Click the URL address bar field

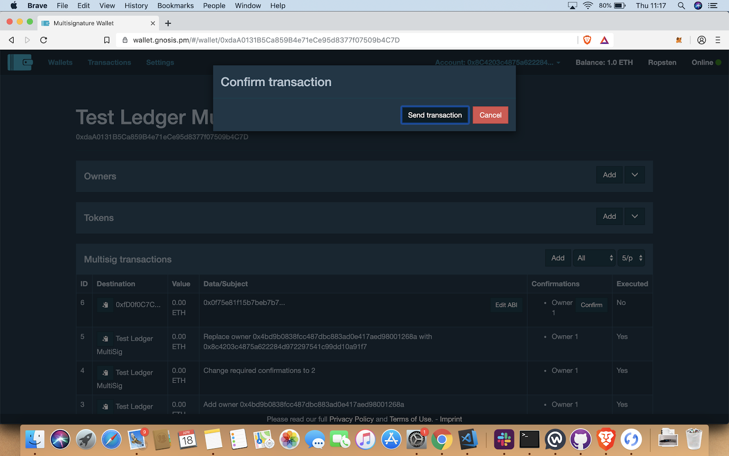319,40
